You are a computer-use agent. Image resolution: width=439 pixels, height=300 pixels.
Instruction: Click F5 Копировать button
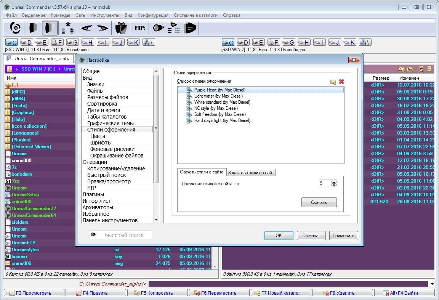coord(157,293)
